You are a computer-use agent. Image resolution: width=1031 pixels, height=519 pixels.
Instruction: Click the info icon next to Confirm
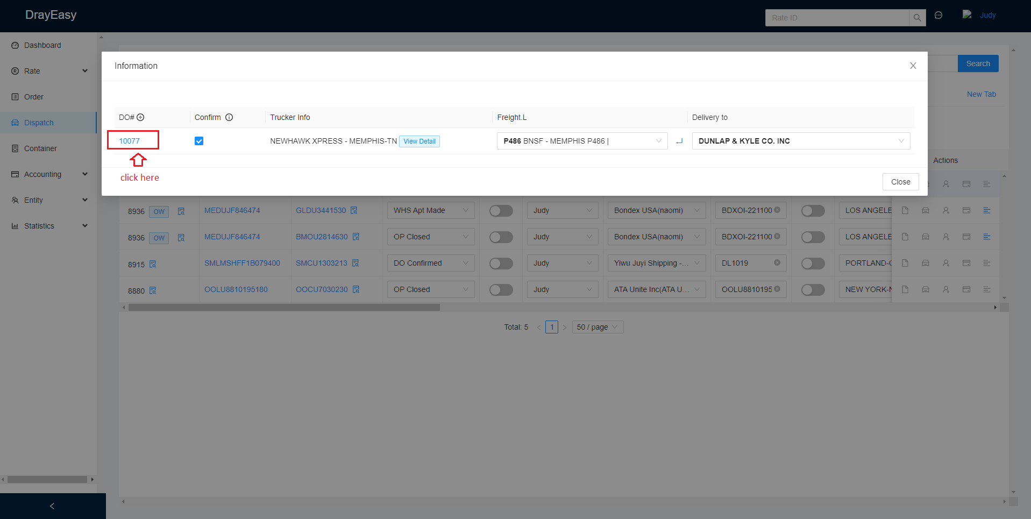pyautogui.click(x=229, y=117)
